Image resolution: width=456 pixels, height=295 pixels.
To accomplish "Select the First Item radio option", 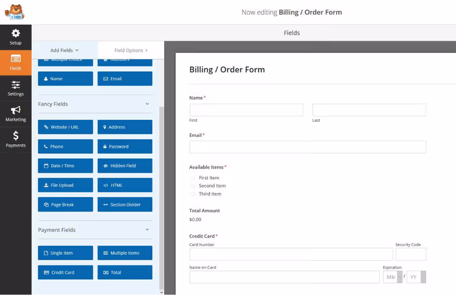I will tap(193, 178).
